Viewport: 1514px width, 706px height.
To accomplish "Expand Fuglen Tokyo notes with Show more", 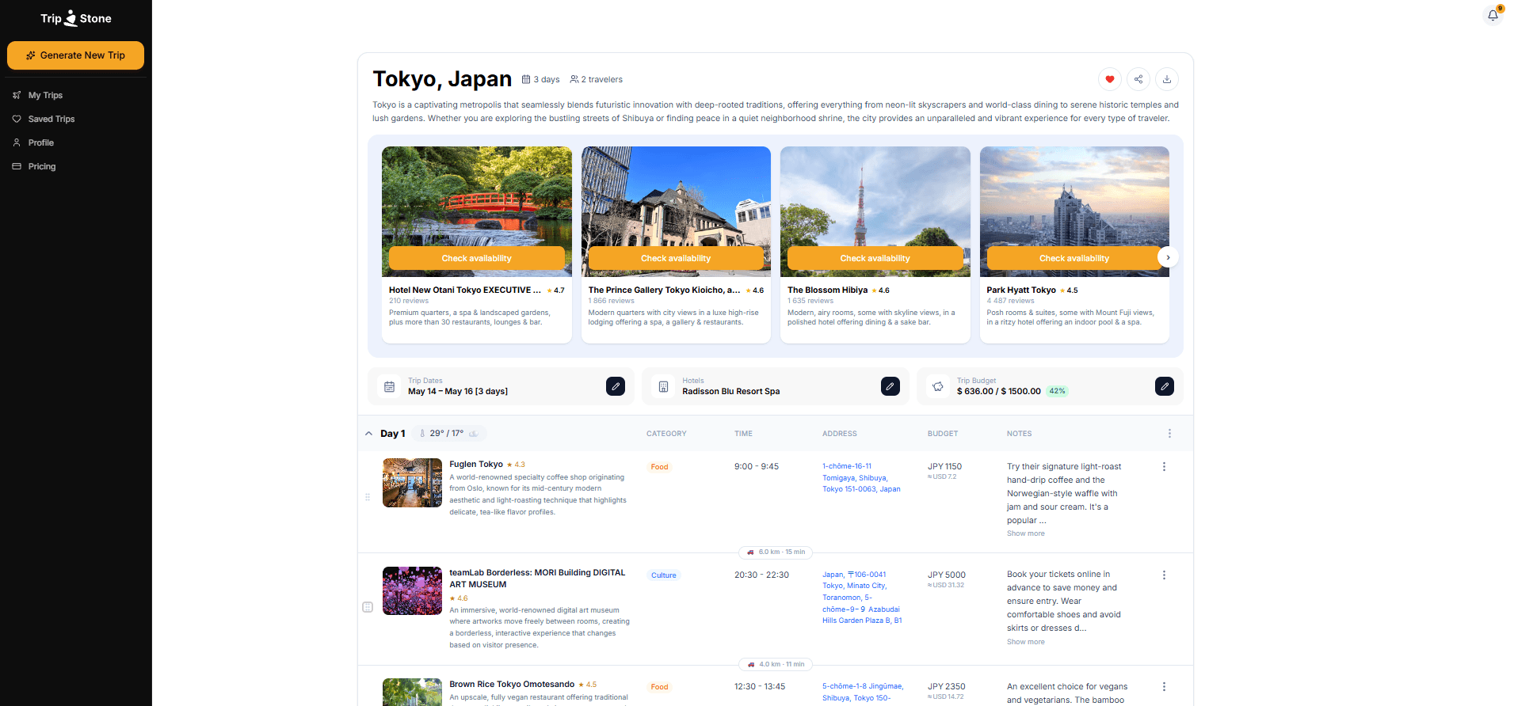I will click(x=1026, y=533).
